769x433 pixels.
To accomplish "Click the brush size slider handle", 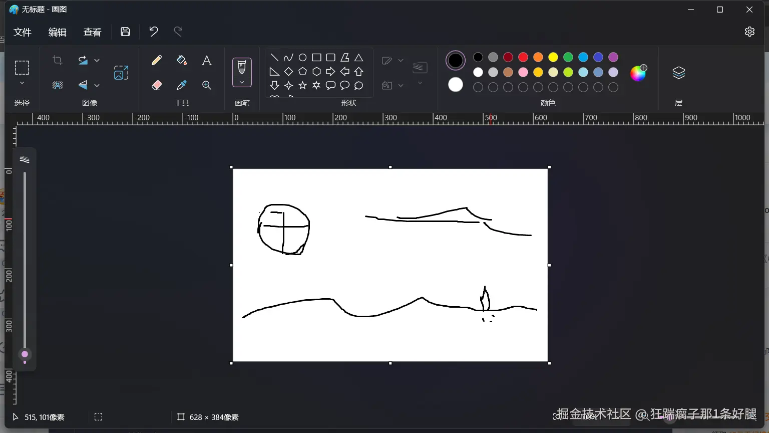I will pyautogui.click(x=25, y=355).
